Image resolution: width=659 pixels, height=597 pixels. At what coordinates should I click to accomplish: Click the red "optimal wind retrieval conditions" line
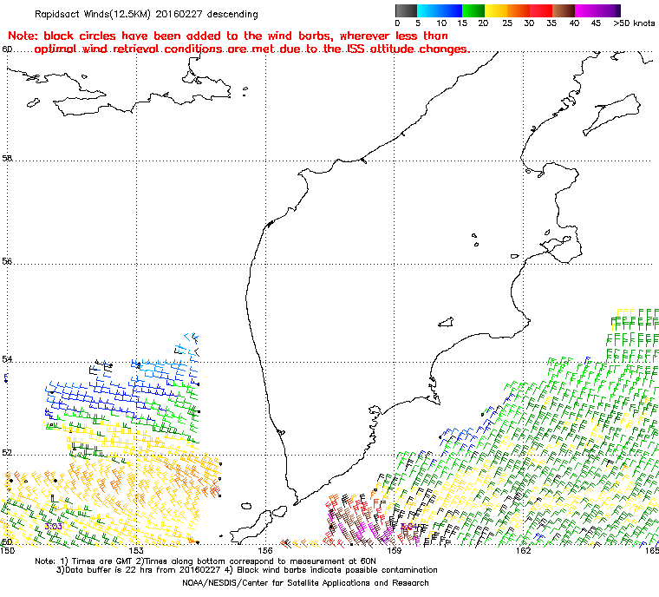point(252,49)
